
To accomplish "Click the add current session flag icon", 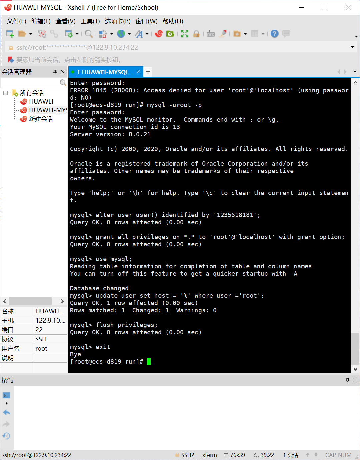I will [x=11, y=60].
